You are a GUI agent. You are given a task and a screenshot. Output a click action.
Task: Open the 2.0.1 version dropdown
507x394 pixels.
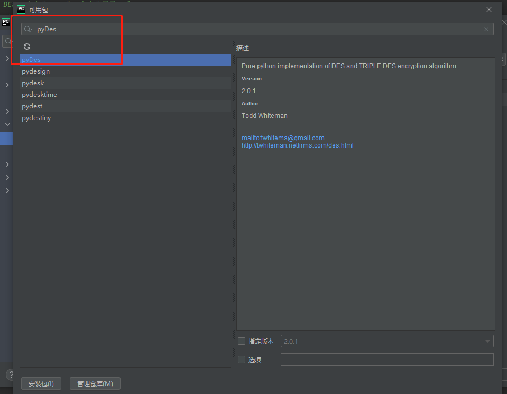[x=387, y=341]
